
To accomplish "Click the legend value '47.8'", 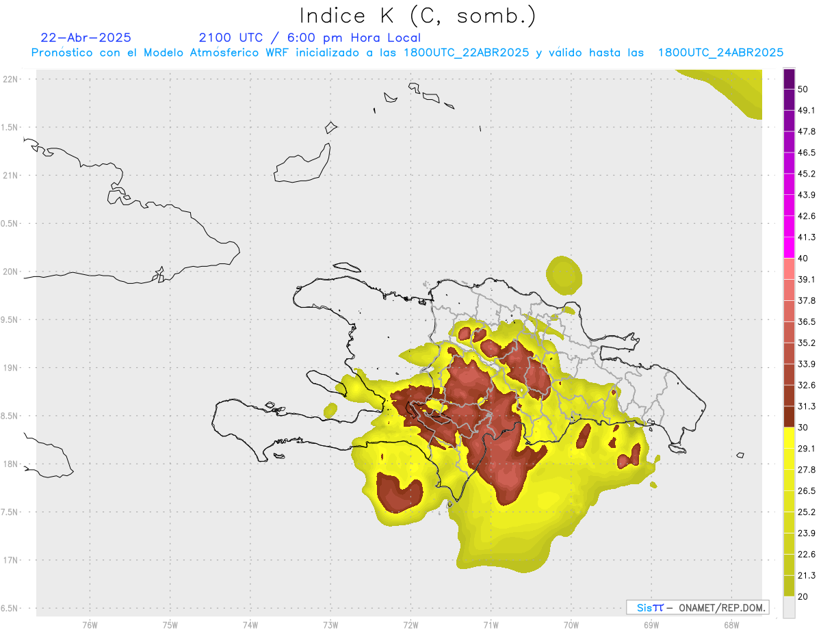I will (x=807, y=131).
